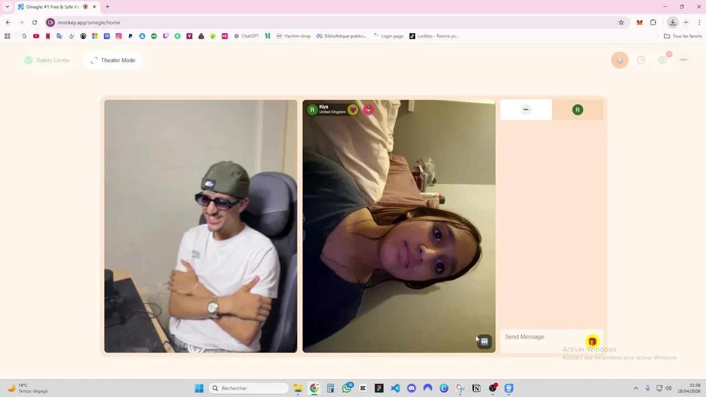Open the YouTube bookmark

click(36, 36)
